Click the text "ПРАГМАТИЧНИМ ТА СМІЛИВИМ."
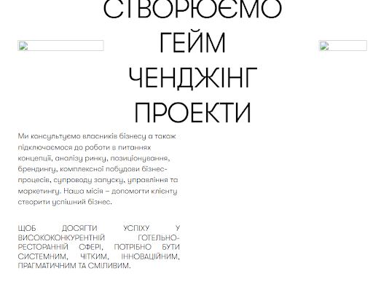373x287 pixels. [74, 266]
